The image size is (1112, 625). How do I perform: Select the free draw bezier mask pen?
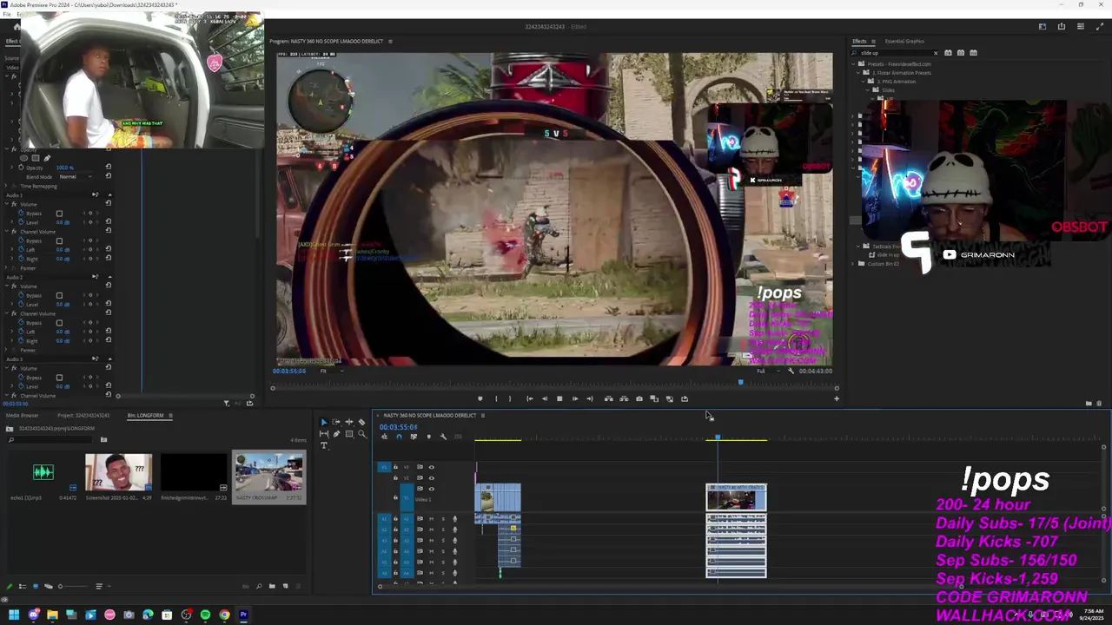[x=47, y=158]
